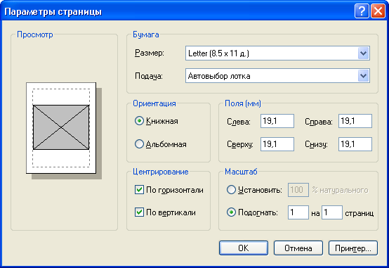Select Установить scale radio option
The height and width of the screenshot is (268, 389).
click(x=231, y=190)
